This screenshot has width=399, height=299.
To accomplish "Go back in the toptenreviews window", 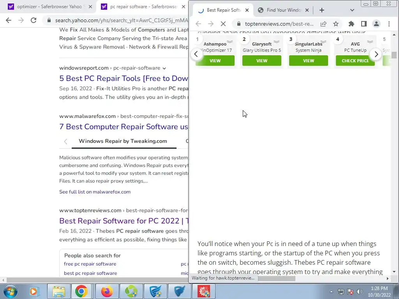I will pyautogui.click(x=198, y=24).
